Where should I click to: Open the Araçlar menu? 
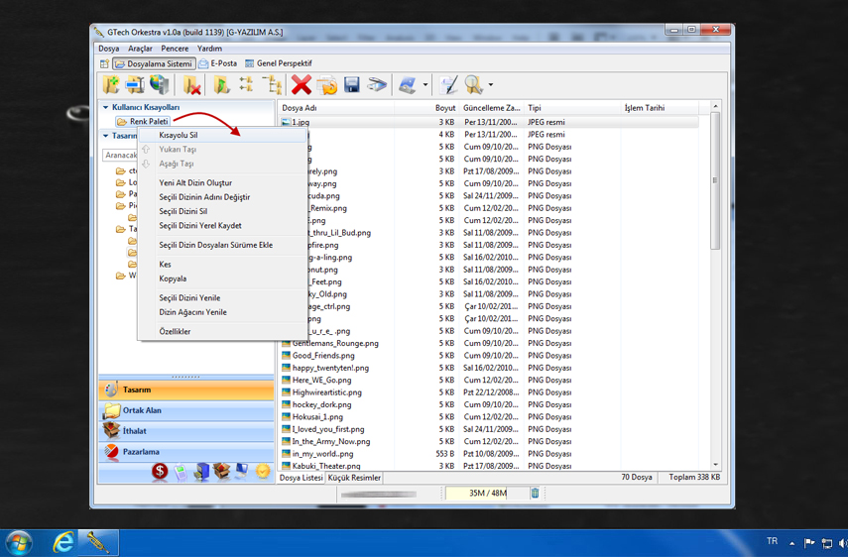(140, 49)
